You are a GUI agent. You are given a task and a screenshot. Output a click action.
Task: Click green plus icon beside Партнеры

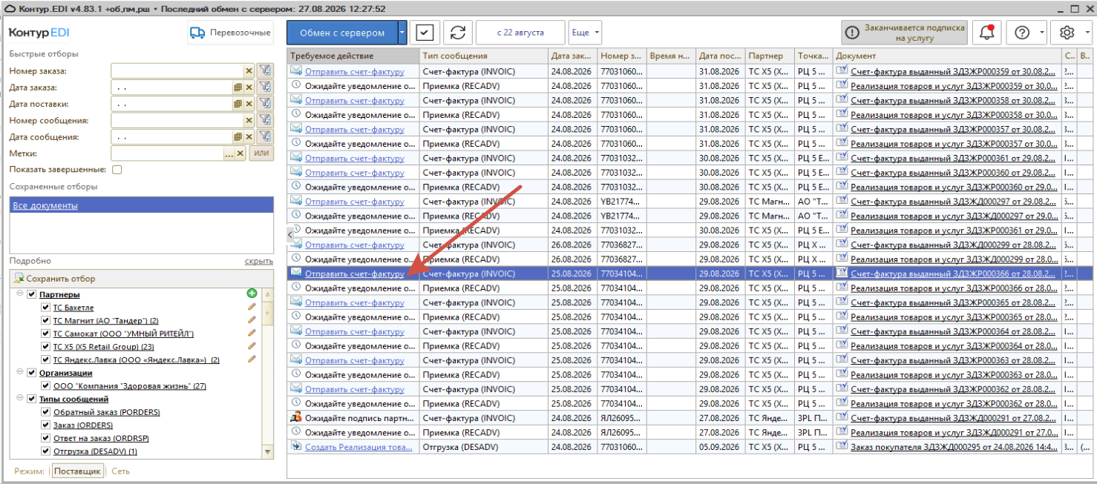252,294
